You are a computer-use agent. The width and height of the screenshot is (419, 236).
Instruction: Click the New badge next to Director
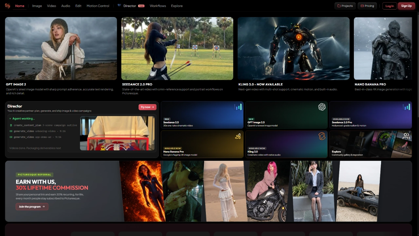tap(141, 6)
